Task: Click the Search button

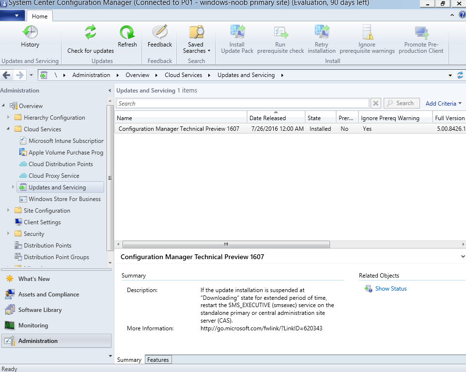Action: tap(402, 103)
